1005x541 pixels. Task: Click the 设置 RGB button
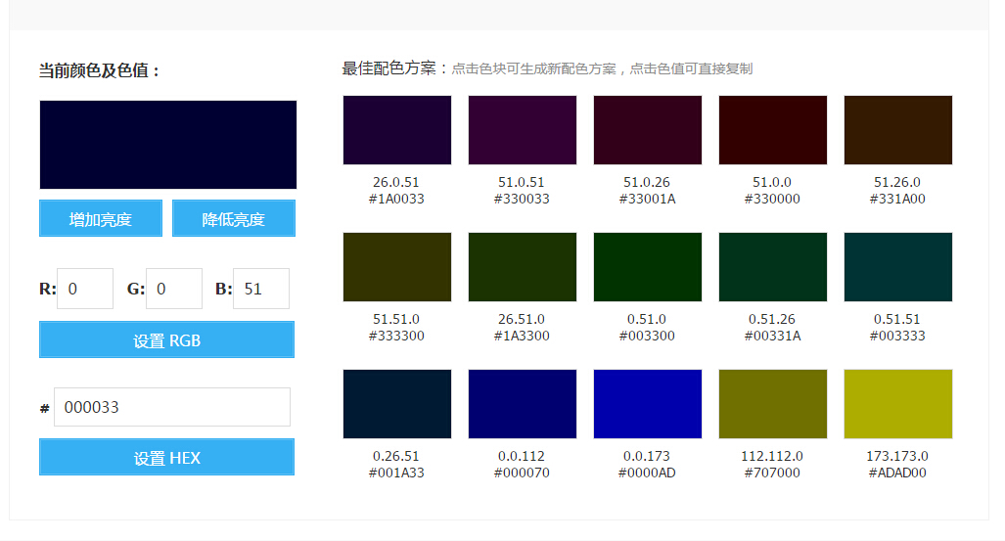(x=166, y=339)
